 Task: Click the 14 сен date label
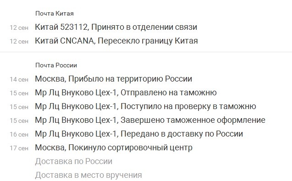(x=19, y=80)
